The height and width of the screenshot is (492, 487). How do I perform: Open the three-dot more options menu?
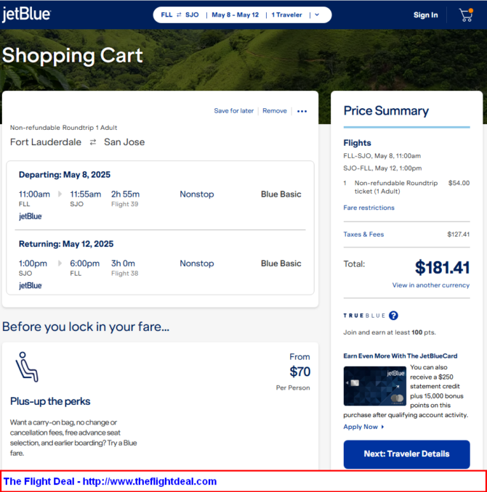coord(302,111)
